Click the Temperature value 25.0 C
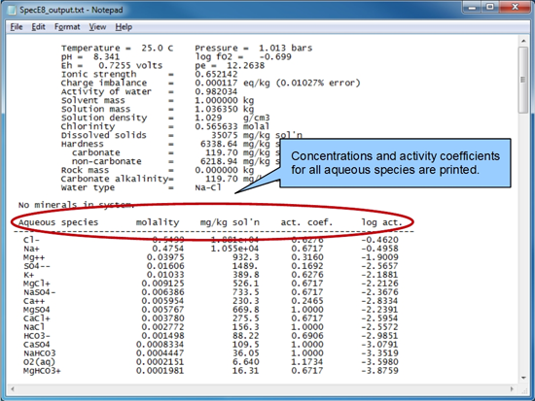 (158, 48)
